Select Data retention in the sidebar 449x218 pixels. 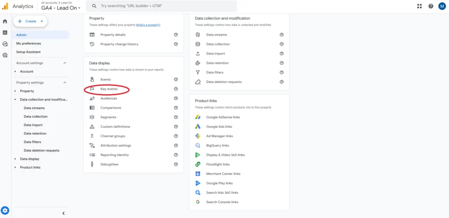click(35, 134)
